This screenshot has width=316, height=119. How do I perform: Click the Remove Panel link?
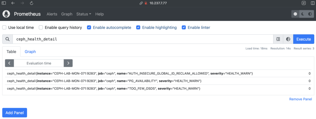(301, 99)
